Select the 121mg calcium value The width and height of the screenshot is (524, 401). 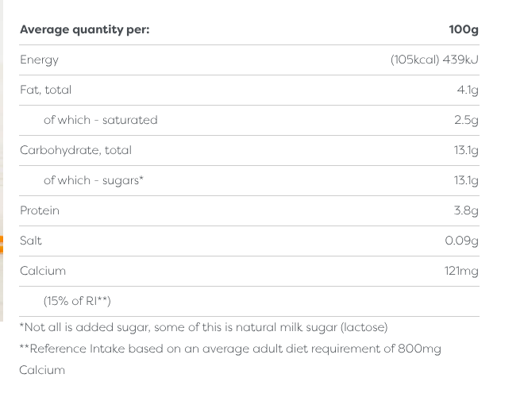pos(461,271)
